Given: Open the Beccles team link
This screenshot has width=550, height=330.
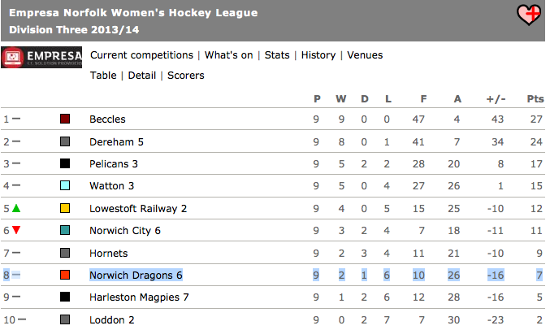Looking at the screenshot, I should point(107,119).
